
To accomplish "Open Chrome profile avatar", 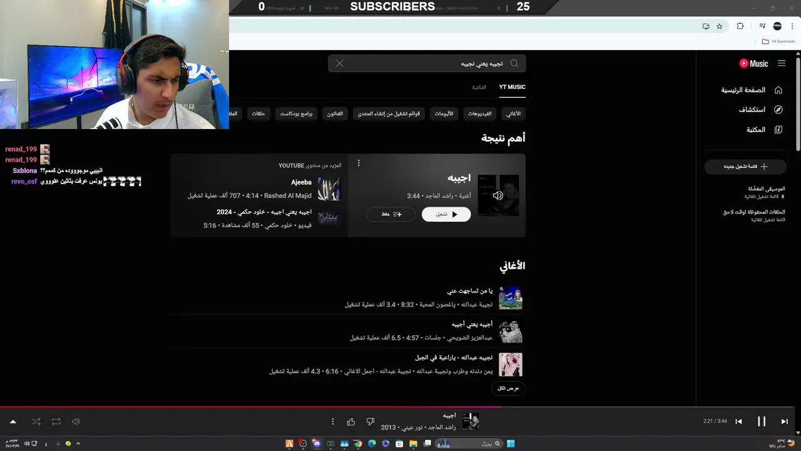I will [777, 26].
